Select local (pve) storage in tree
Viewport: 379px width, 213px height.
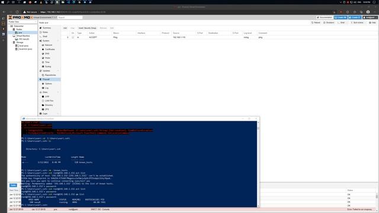[24, 46]
